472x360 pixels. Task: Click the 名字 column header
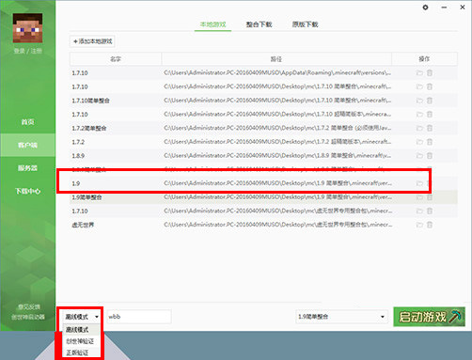(x=116, y=59)
